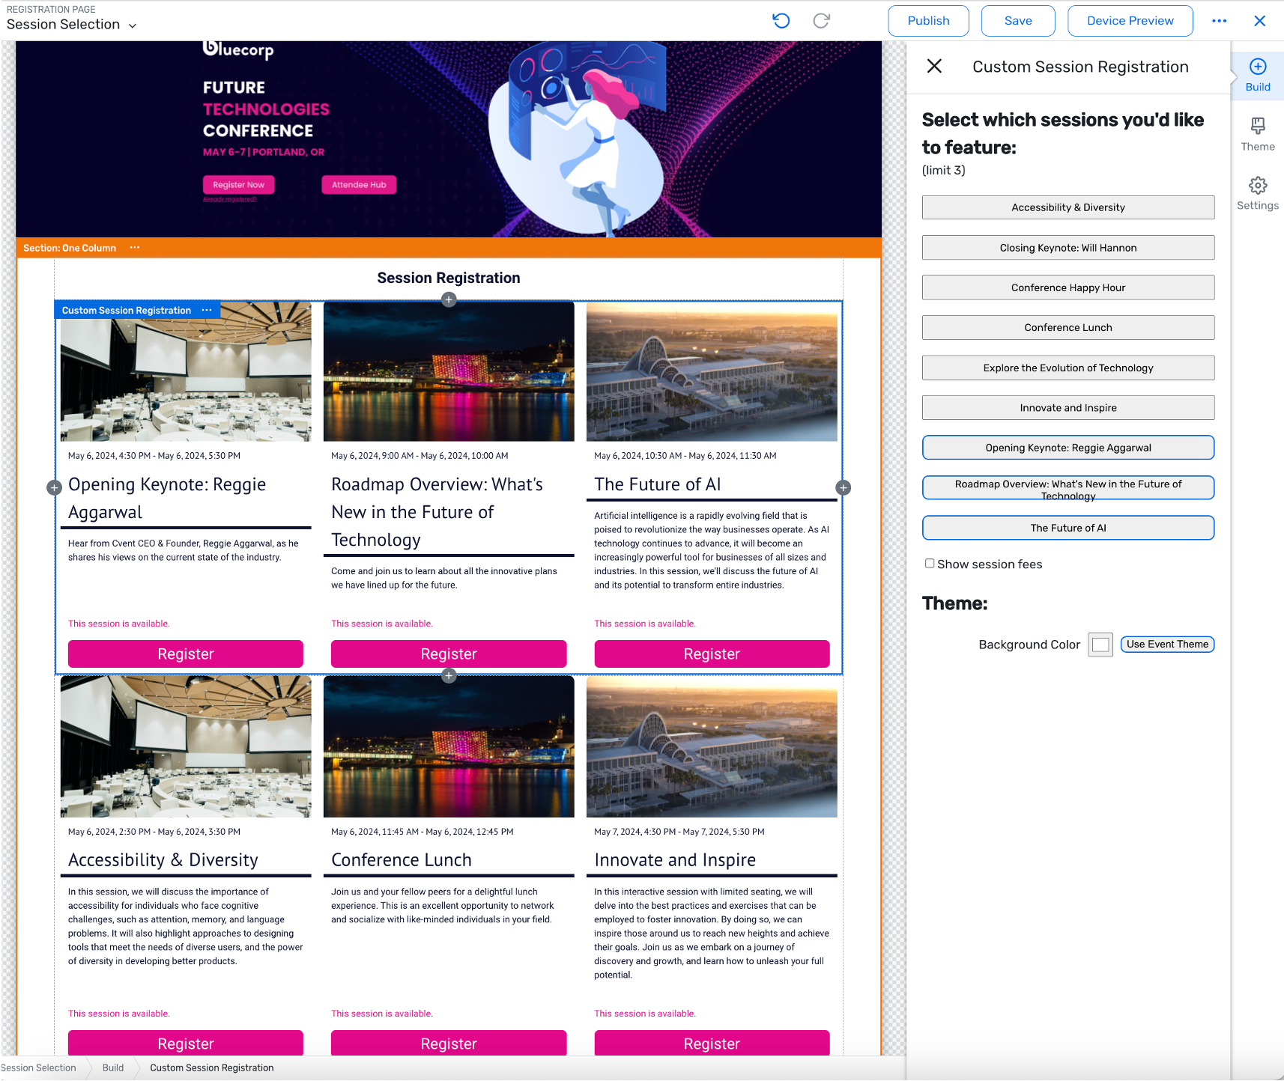Register for Accessibility & Diversity session
Viewport: 1284px width, 1081px height.
186,1043
